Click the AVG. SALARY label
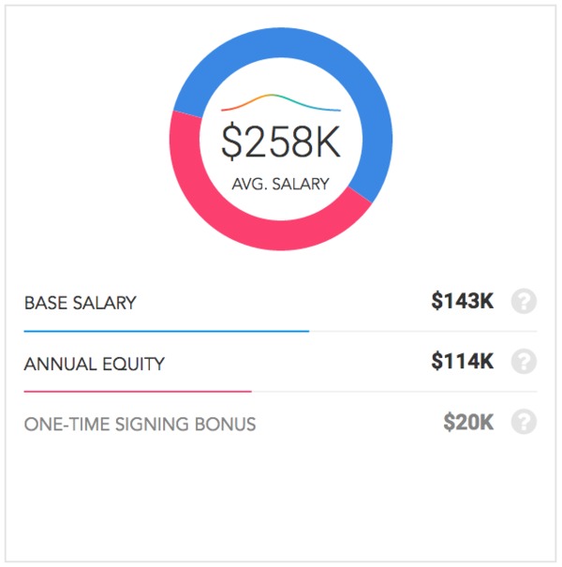This screenshot has height=567, width=562. 280,184
